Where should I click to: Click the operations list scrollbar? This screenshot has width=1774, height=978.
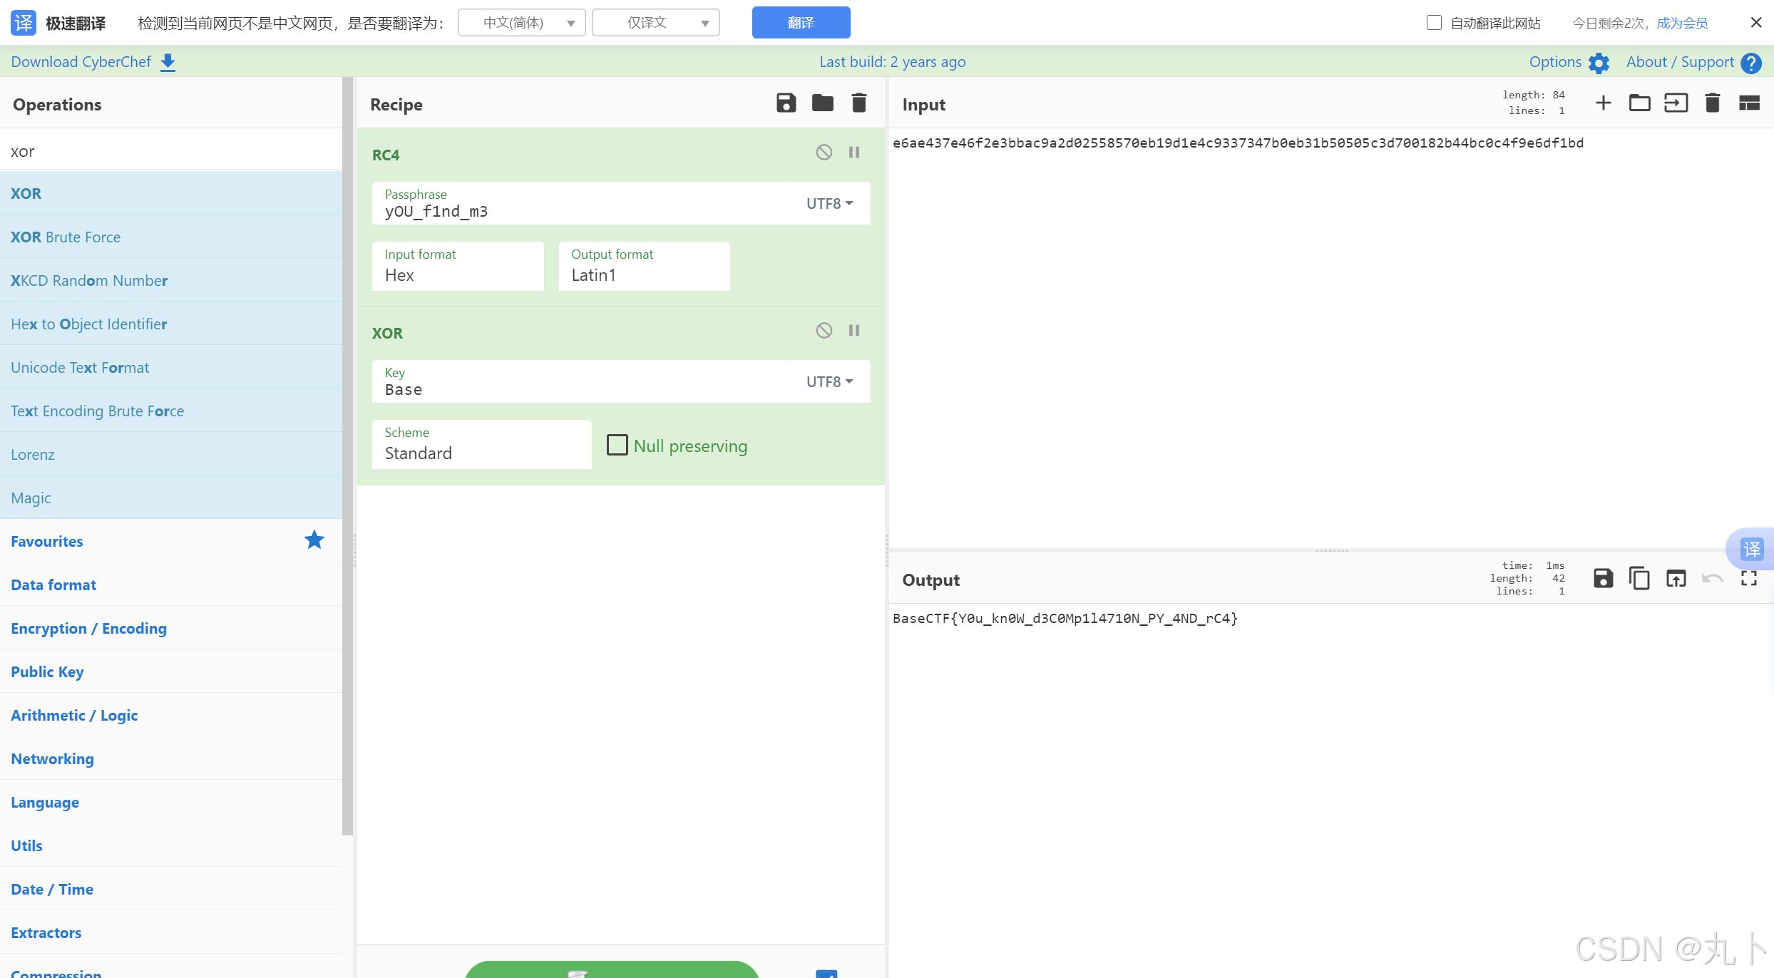tap(347, 456)
